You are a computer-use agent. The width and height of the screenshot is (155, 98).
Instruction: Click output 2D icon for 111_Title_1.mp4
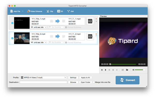click(64, 21)
